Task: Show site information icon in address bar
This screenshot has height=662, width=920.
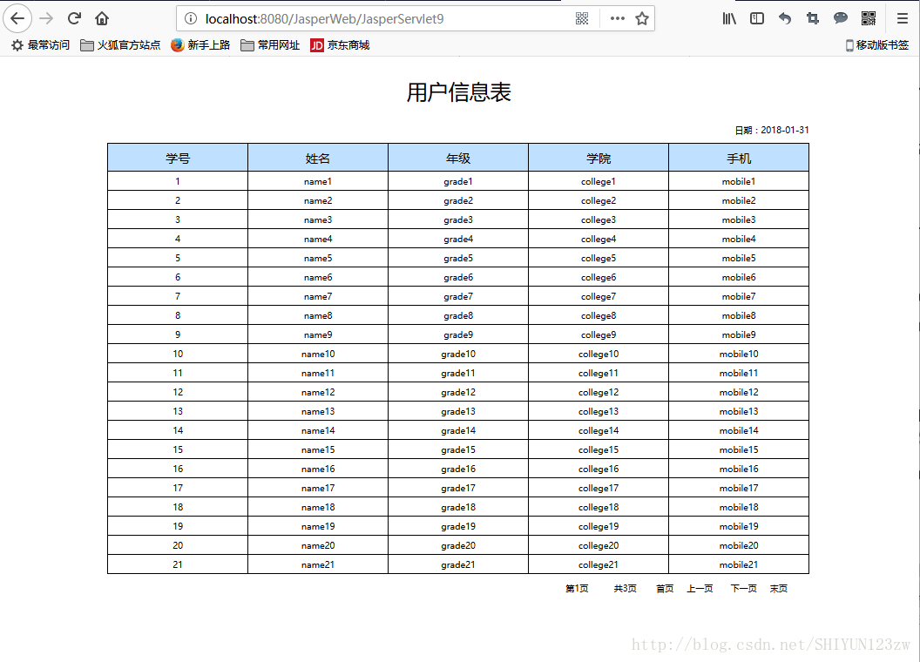Action: pyautogui.click(x=191, y=19)
